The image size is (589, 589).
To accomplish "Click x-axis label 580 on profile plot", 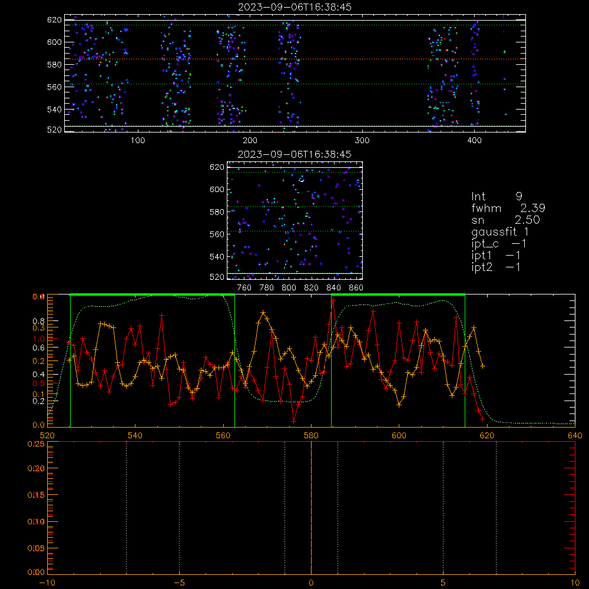I will pos(311,435).
